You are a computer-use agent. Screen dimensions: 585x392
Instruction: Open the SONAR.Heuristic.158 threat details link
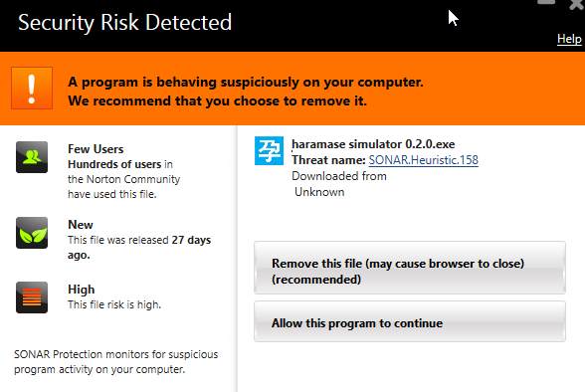coord(424,160)
